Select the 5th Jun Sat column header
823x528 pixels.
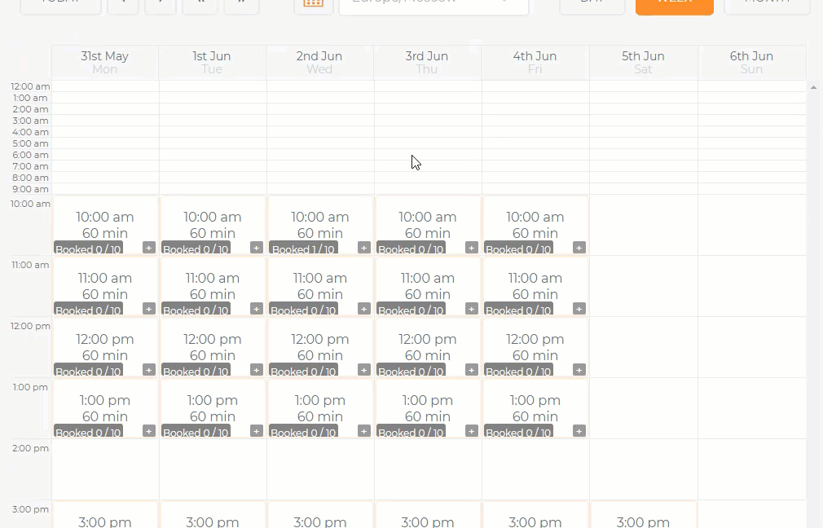pyautogui.click(x=644, y=63)
